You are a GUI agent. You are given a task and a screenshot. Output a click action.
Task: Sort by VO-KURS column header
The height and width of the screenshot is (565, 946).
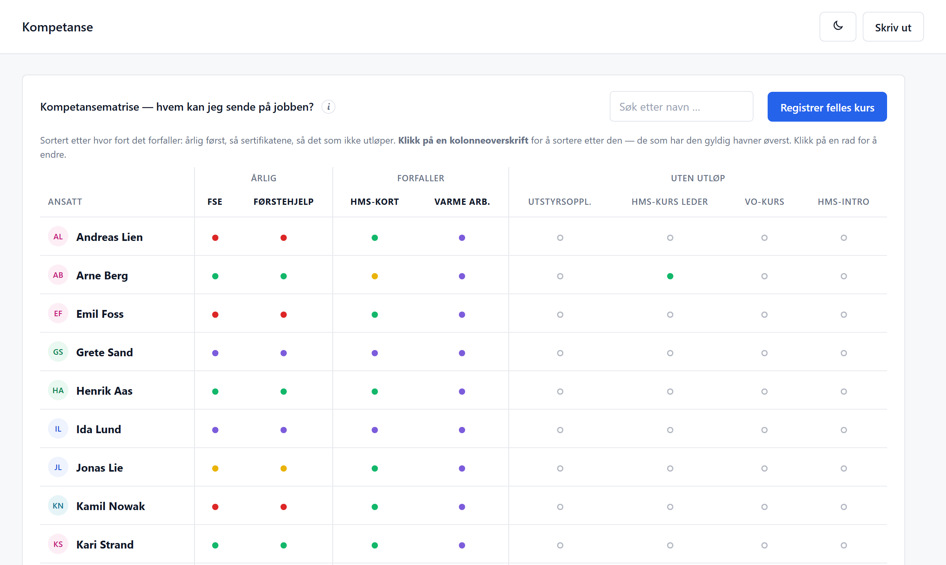(x=764, y=202)
